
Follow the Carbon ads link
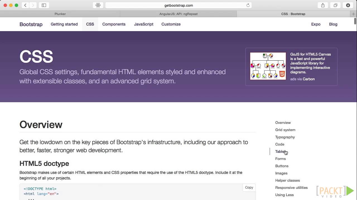pos(308,79)
